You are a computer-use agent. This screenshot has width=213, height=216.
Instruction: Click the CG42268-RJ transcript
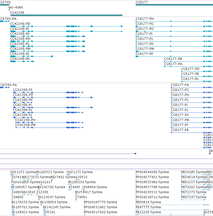[20, 54]
